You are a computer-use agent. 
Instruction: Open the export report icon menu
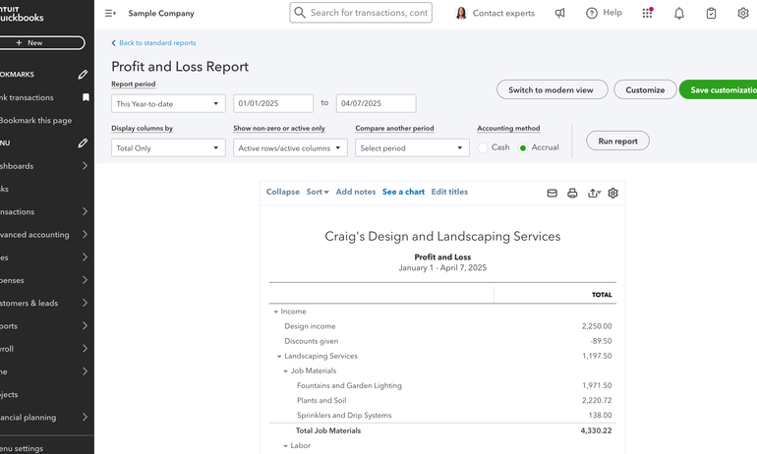pyautogui.click(x=594, y=194)
